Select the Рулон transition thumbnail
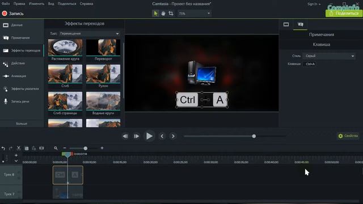Image resolution: width=363 pixels, height=204 pixels. click(103, 74)
